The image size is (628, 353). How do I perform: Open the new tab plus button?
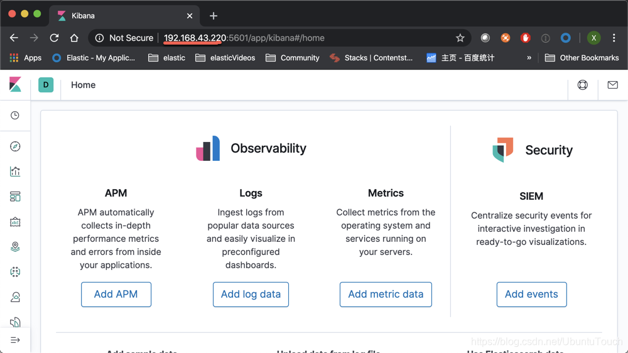[214, 16]
